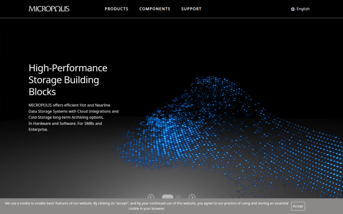343x214 pixels.
Task: Select the second slide indicator dot
Action: coord(178,197)
